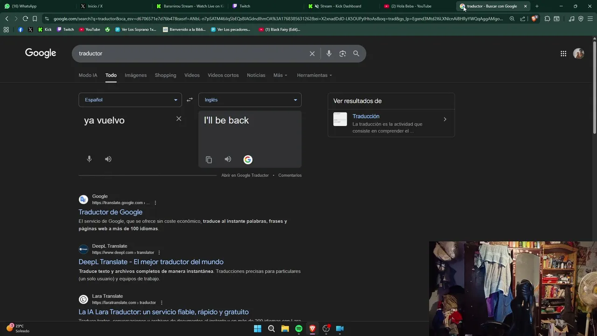Select the Noticias search tab

click(256, 75)
